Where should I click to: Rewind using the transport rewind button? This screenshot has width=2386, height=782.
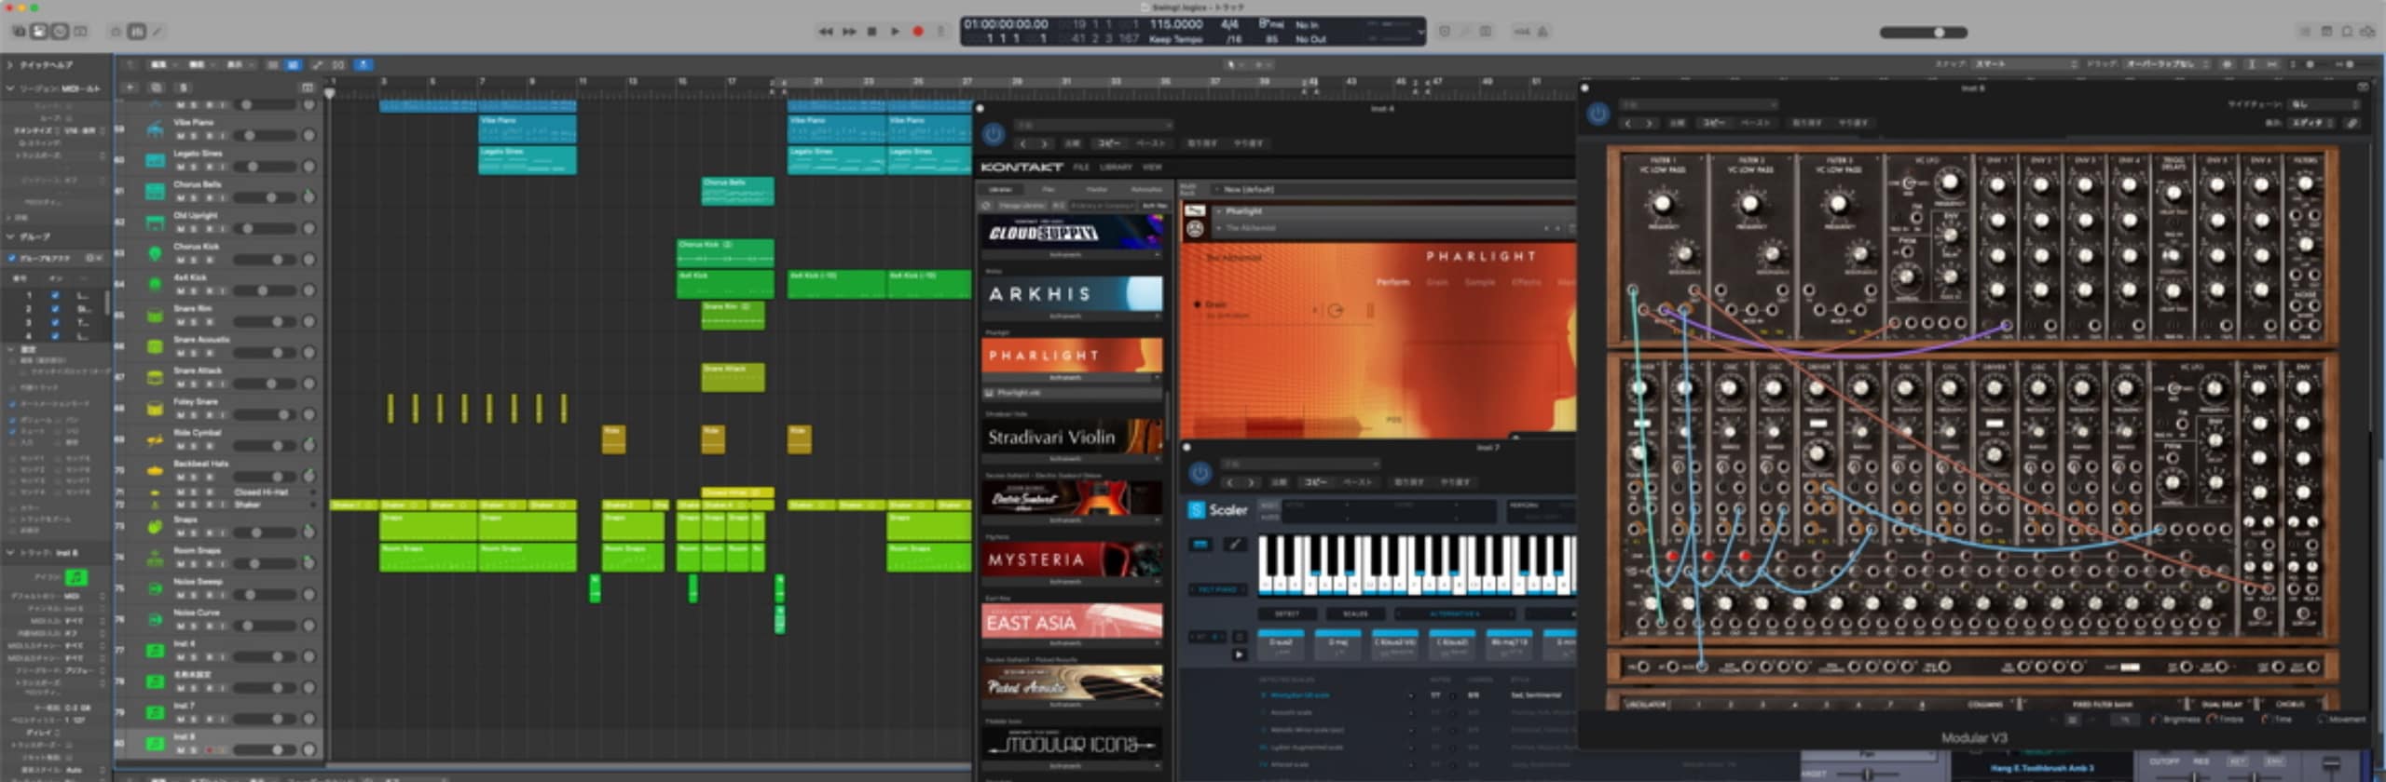[x=826, y=32]
